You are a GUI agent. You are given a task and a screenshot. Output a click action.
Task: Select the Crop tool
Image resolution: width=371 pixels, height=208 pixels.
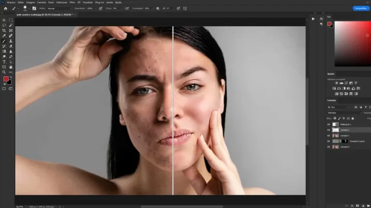[x=4, y=30]
